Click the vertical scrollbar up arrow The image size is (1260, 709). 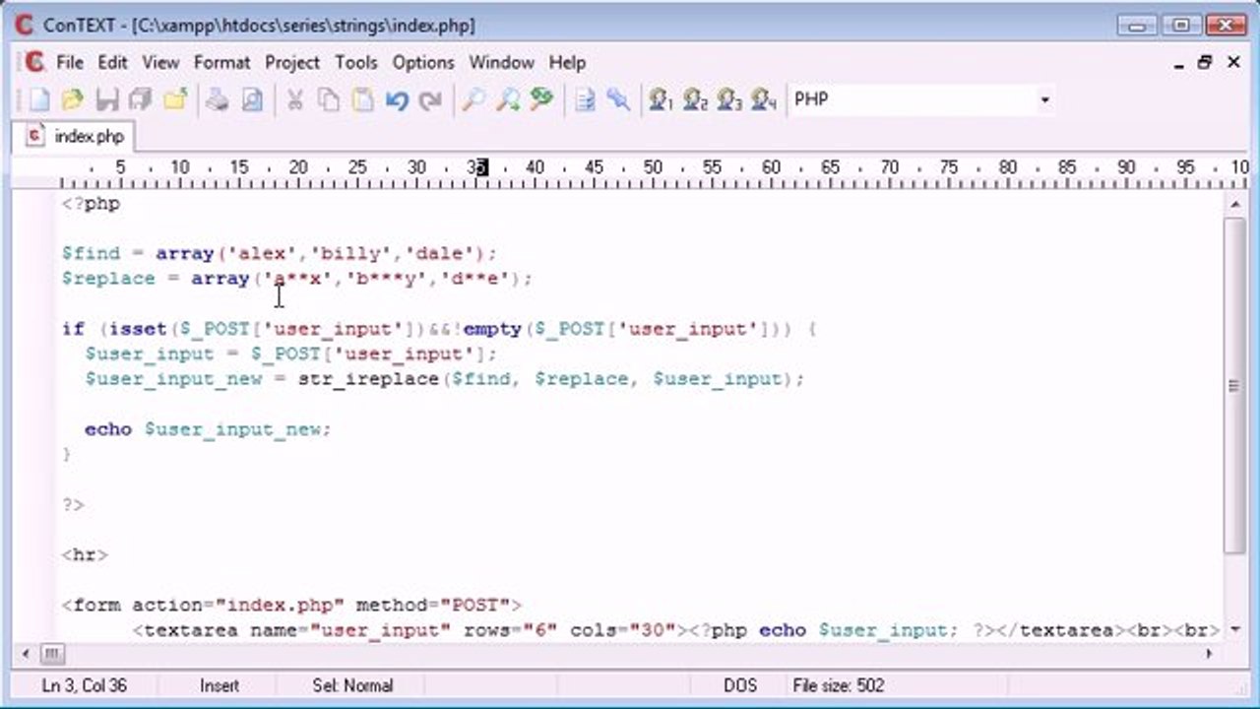click(x=1234, y=203)
